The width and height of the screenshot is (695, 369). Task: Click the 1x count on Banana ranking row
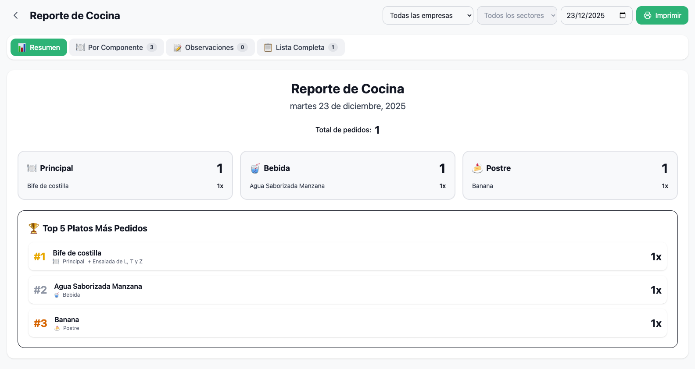click(x=656, y=323)
